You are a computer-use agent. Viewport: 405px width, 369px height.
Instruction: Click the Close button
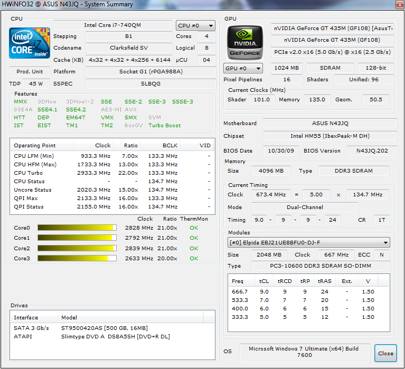pyautogui.click(x=385, y=353)
